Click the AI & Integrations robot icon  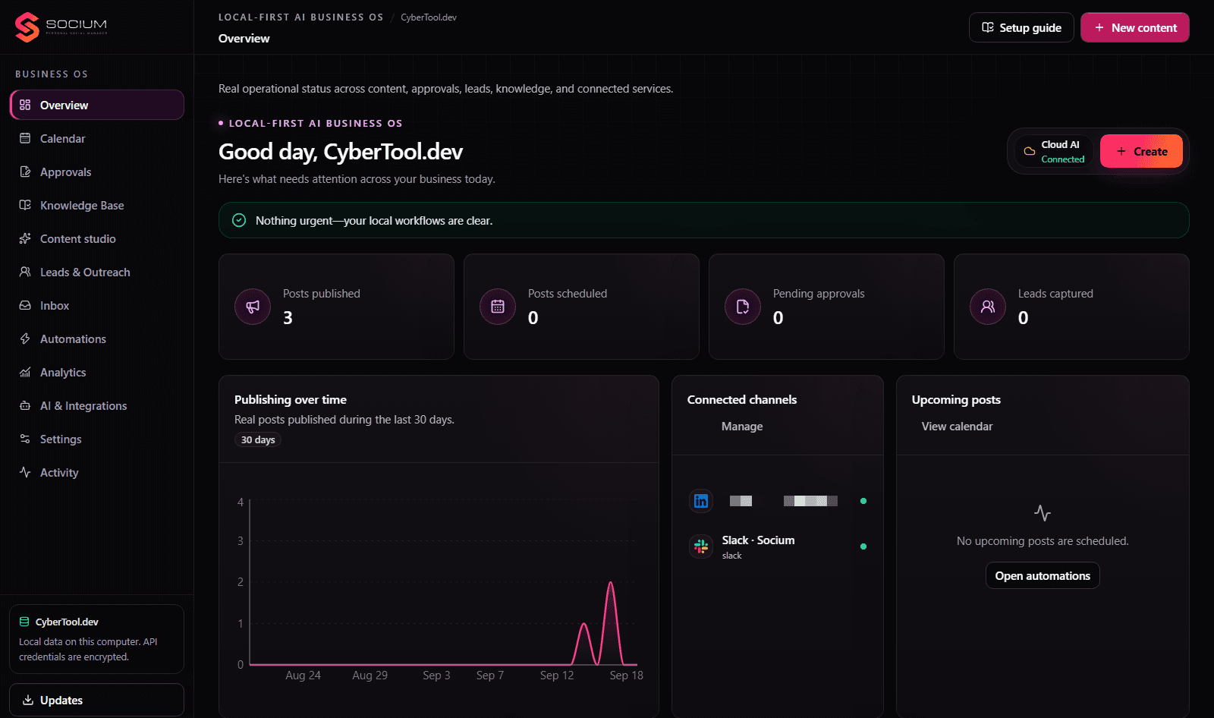pos(25,405)
